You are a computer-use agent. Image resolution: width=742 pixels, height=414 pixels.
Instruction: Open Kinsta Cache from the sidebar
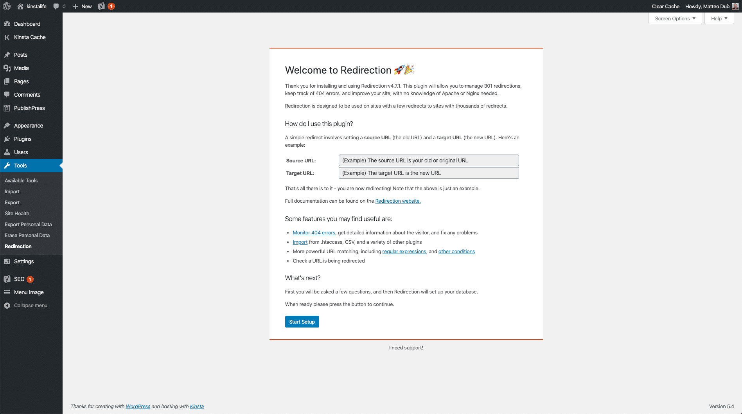[7, 37]
